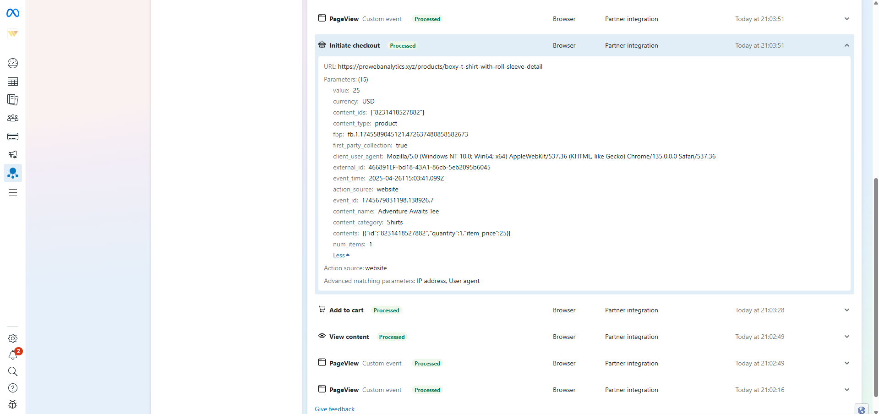
Task: Open the dashboard gauge icon in sidebar
Action: click(13, 63)
